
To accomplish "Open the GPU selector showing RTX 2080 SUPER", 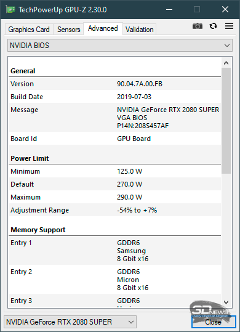I will (70, 322).
